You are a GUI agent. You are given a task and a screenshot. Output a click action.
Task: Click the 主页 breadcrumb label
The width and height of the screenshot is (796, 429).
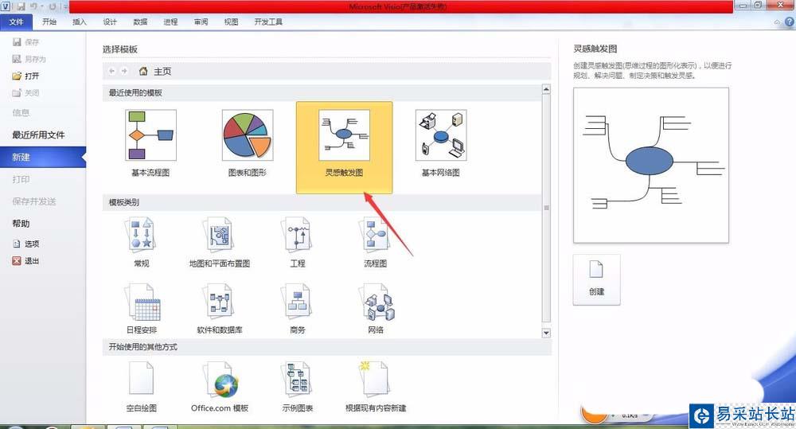tap(162, 72)
